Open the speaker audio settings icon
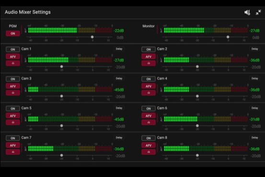The image size is (265, 177). click(x=247, y=12)
